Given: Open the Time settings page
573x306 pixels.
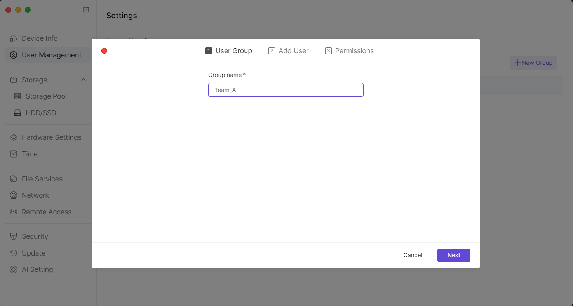Looking at the screenshot, I should (x=30, y=154).
